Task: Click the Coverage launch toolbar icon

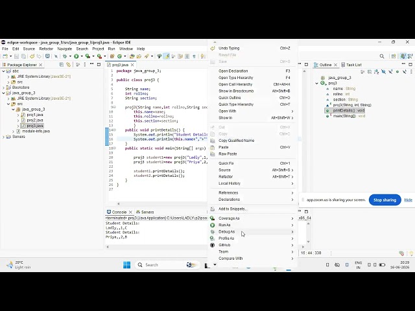Action: (x=88, y=56)
